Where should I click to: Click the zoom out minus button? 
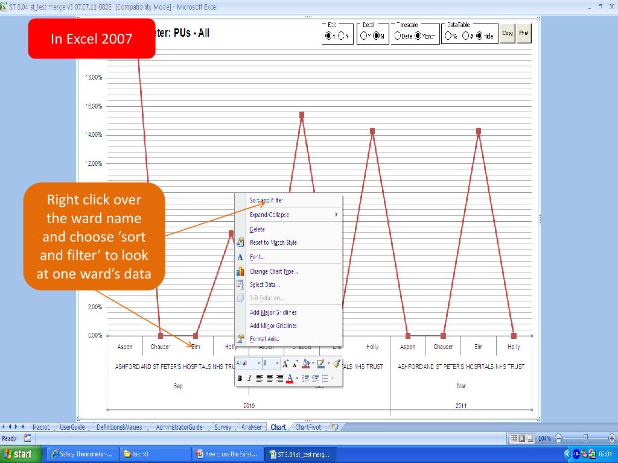559,438
